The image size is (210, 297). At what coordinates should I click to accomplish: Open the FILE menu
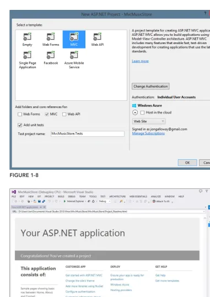(14, 197)
